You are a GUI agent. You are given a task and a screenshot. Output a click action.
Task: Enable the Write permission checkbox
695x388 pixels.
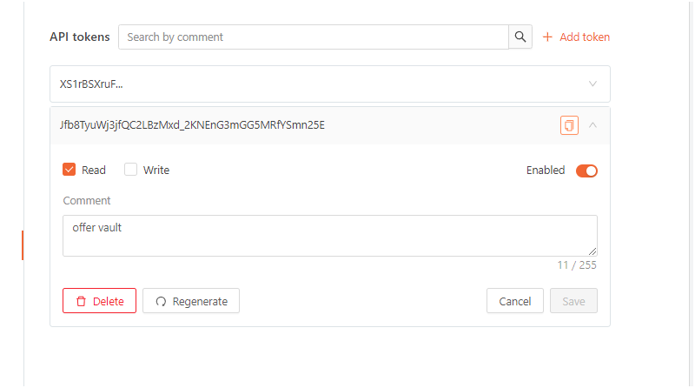pyautogui.click(x=131, y=170)
